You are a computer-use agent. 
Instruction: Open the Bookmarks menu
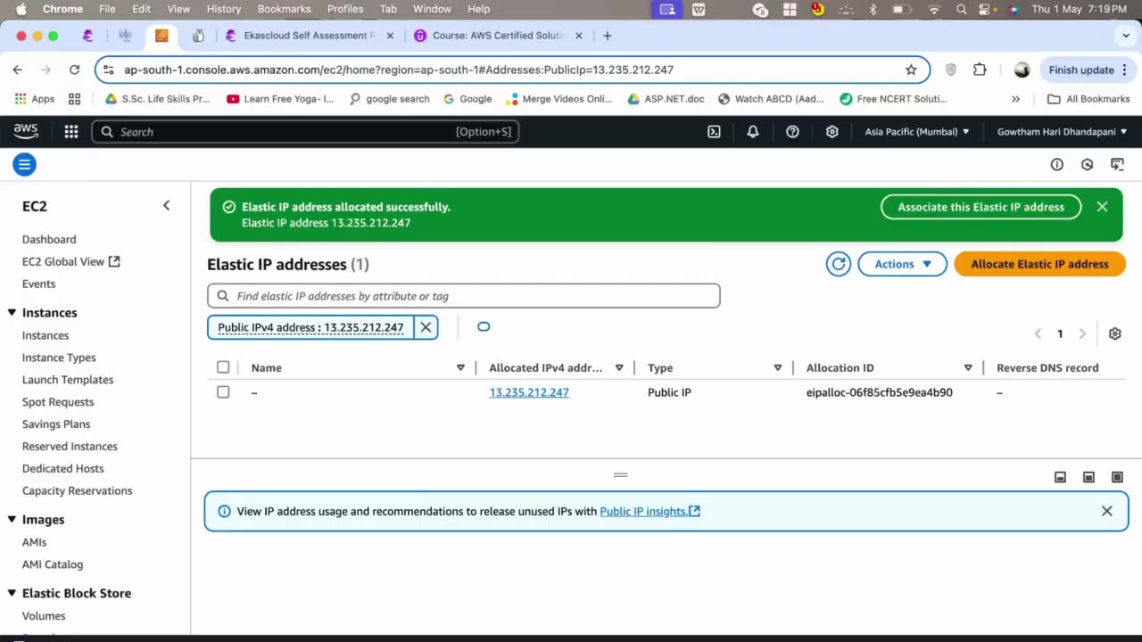coord(284,9)
